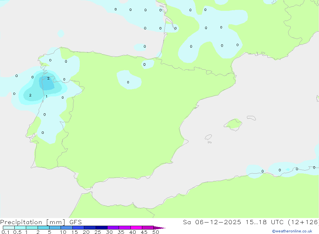The height and width of the screenshot is (234, 319).
Task: Click the '0.1' legend scale value
Action: click(x=5, y=232)
